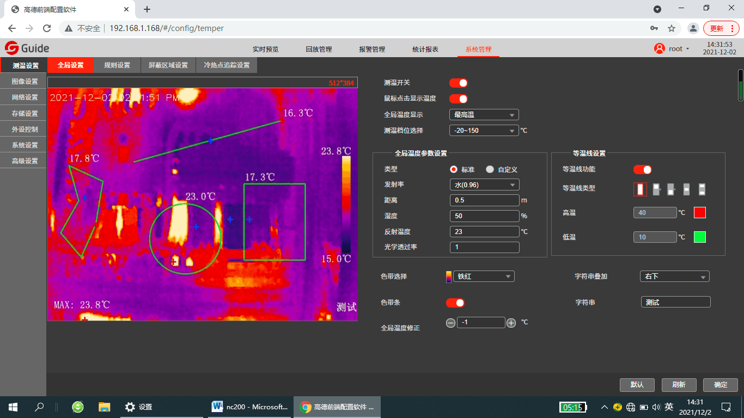This screenshot has width=744, height=418.
Task: Open the 发射率 dropdown
Action: pyautogui.click(x=484, y=185)
